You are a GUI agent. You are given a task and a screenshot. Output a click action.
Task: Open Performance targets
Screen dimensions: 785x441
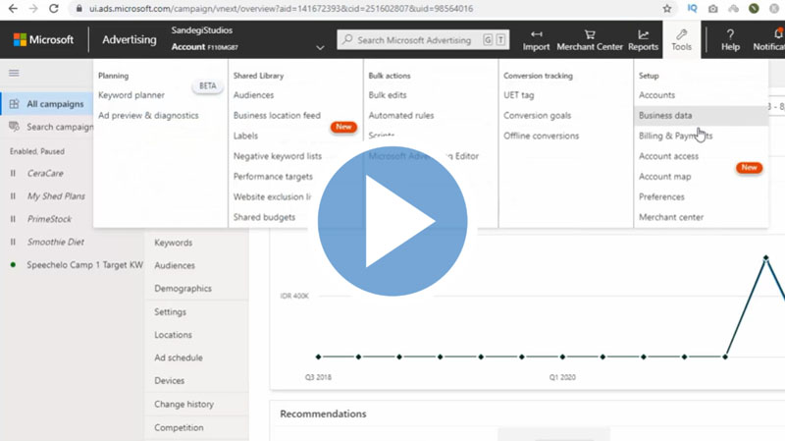tap(273, 177)
